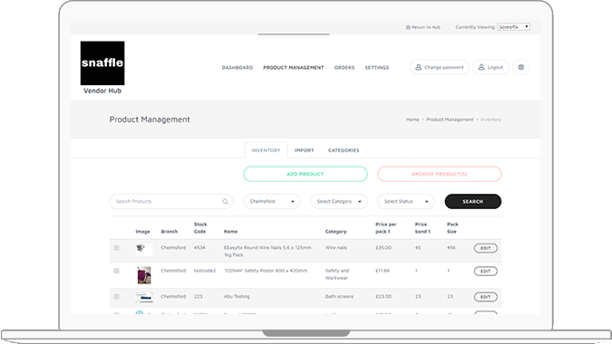Tick checkbox for Abu Testing row
The width and height of the screenshot is (612, 344).
[116, 296]
